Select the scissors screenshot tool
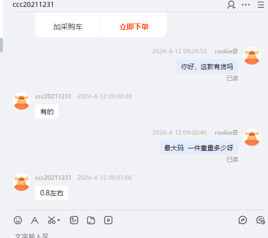Screen dimensions: 268x238 52,220
